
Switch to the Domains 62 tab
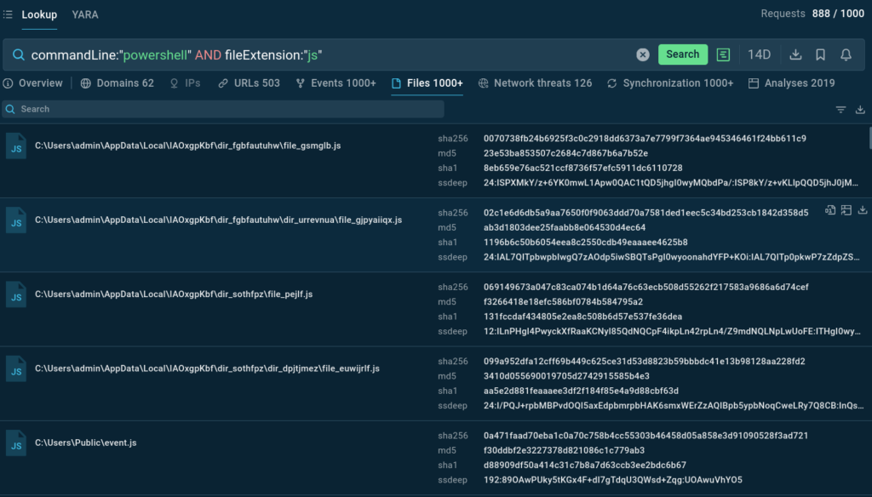[x=118, y=83]
